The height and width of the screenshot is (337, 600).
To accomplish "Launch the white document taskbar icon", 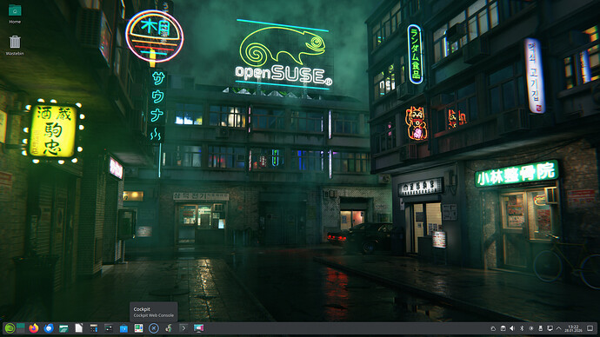I will (79, 328).
